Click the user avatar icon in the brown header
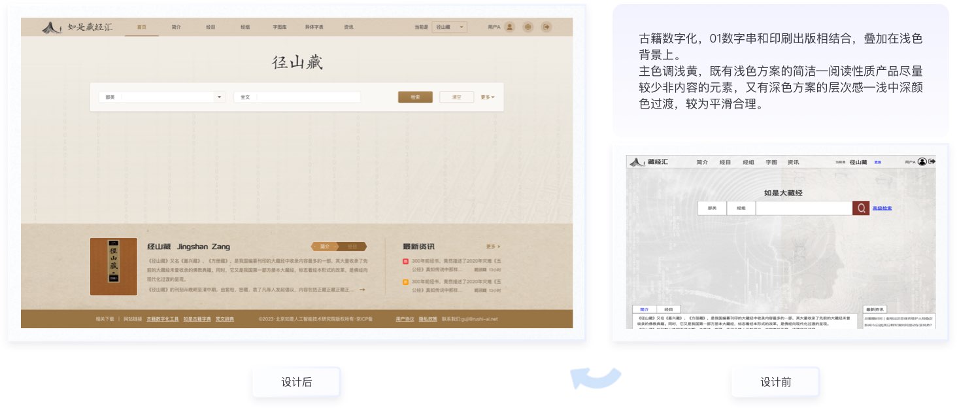This screenshot has width=957, height=408. tap(509, 27)
